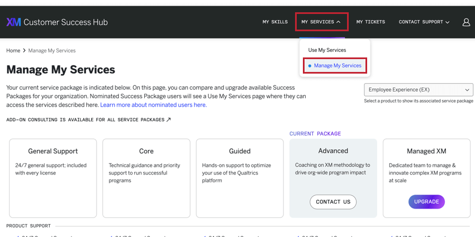Click the breadcrumb chevron after Home
The width and height of the screenshot is (475, 237).
click(x=25, y=51)
